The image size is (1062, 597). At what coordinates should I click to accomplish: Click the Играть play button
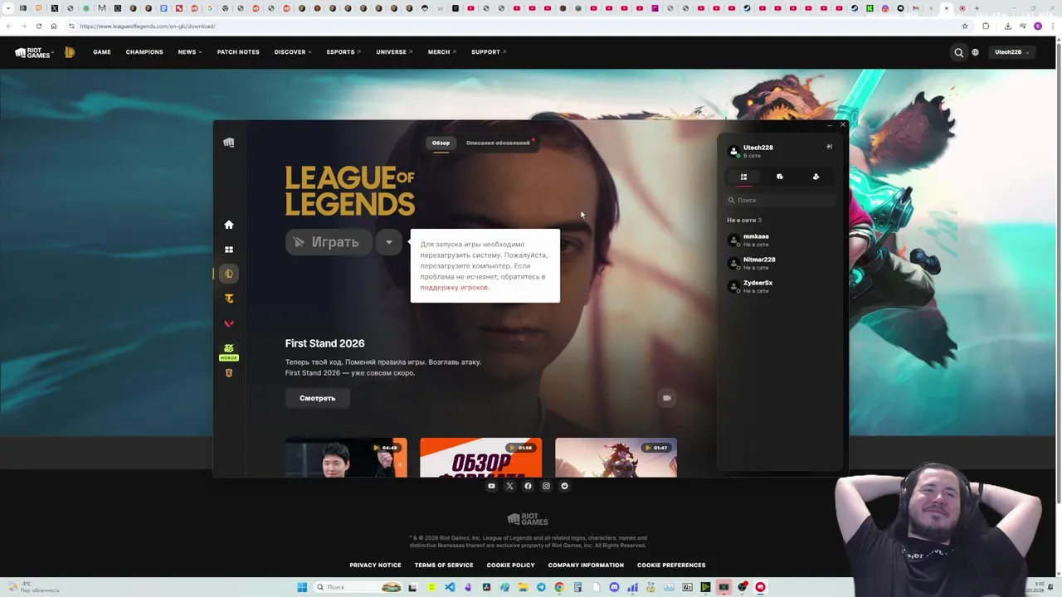tap(329, 242)
